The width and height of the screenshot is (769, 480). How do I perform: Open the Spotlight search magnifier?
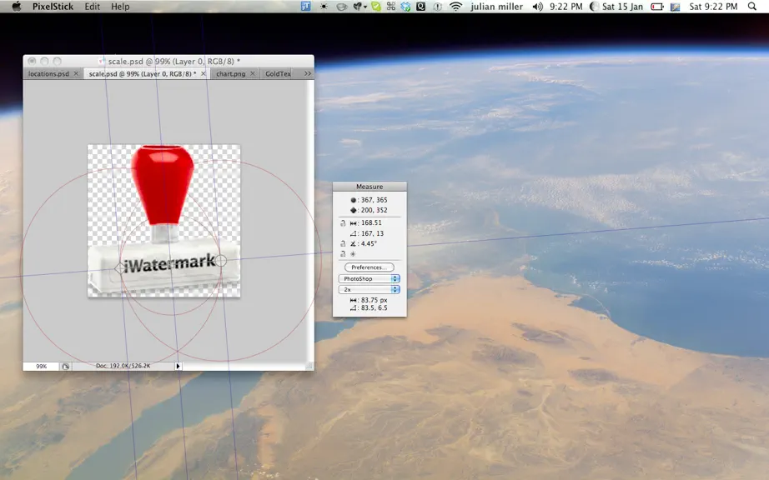click(752, 7)
